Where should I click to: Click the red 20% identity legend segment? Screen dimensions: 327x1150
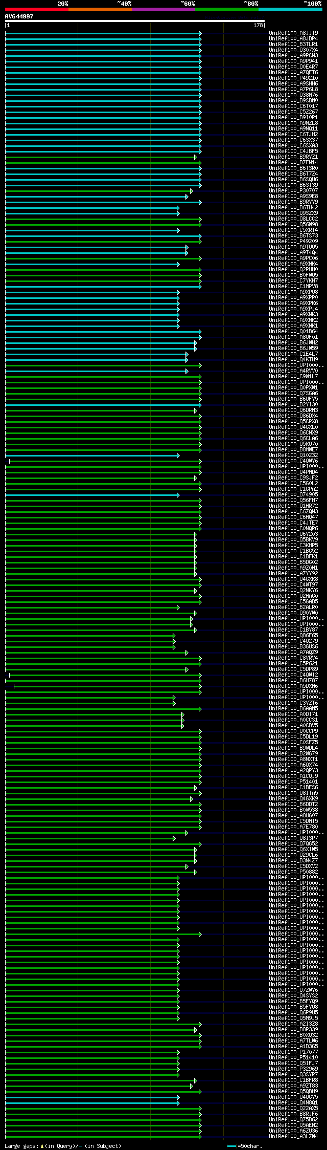tap(37, 9)
